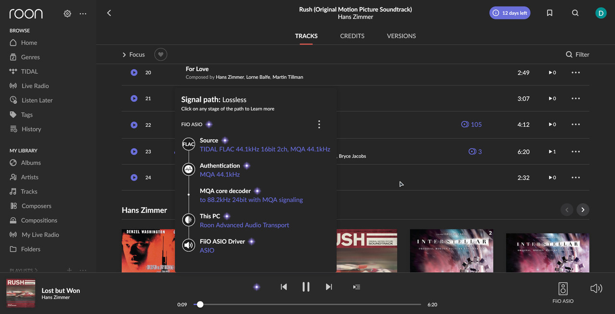Viewport: 615px width, 314px height.
Task: Open the Rush soundtrack album thumbnail in carousel
Action: pyautogui.click(x=367, y=251)
